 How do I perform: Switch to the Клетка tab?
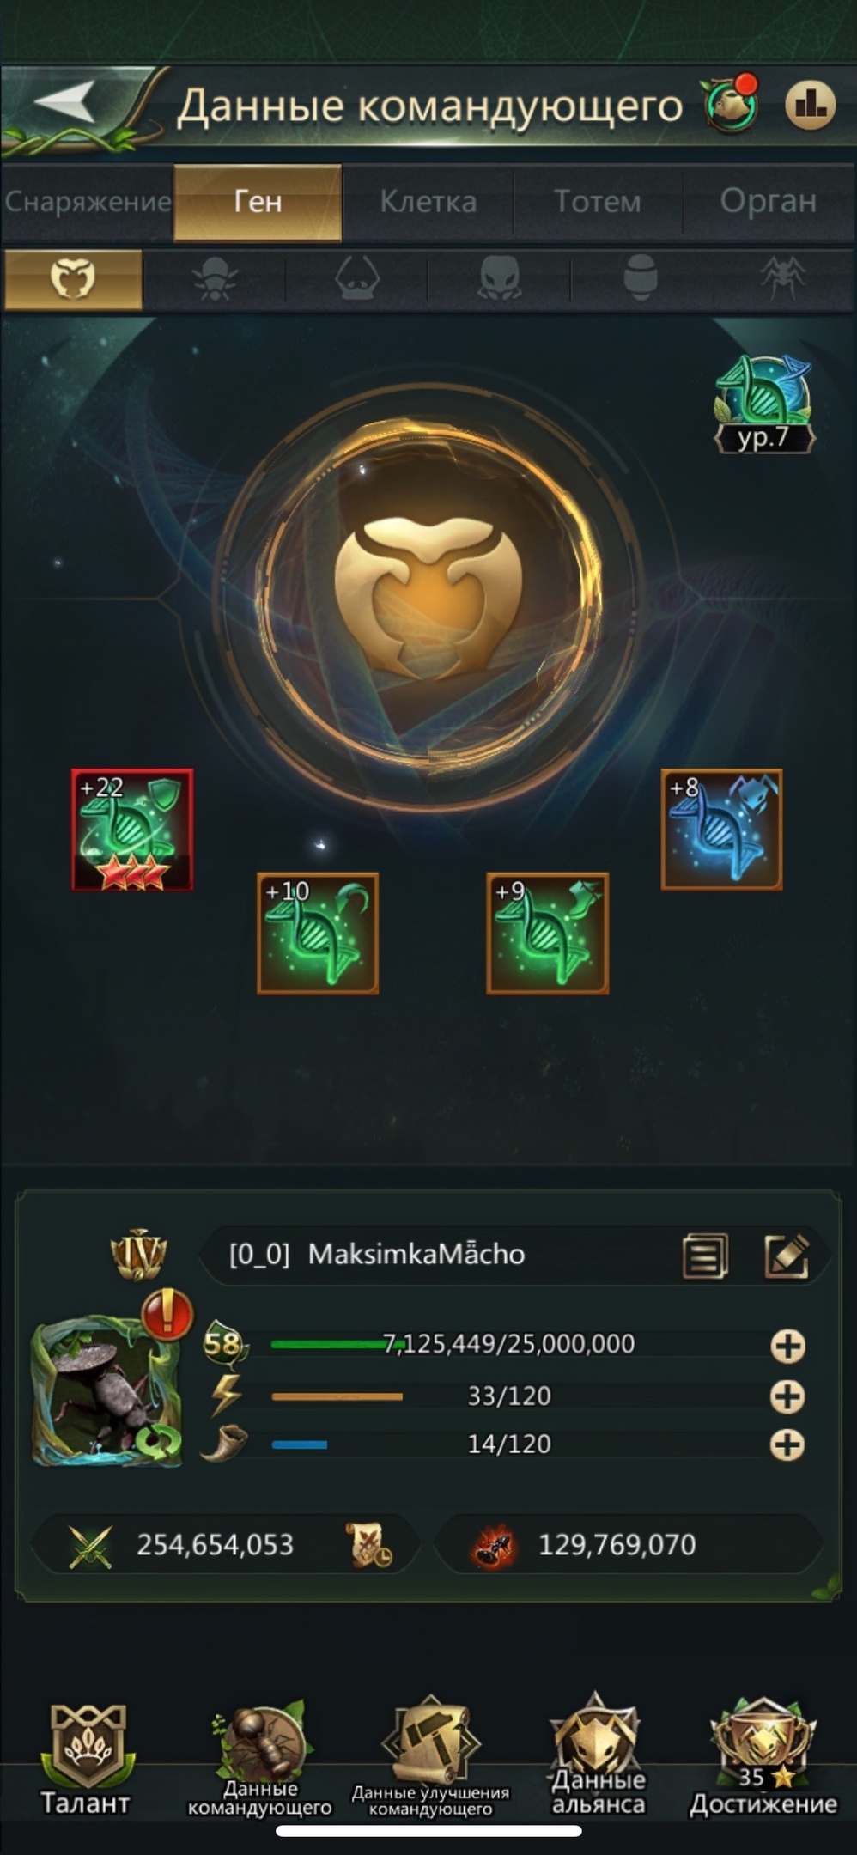tap(428, 202)
